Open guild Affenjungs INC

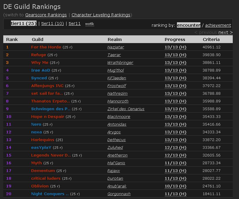(47, 86)
